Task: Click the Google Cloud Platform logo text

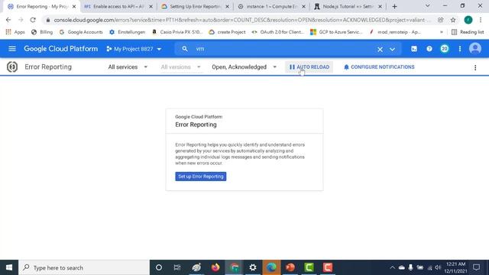Action: click(x=61, y=49)
